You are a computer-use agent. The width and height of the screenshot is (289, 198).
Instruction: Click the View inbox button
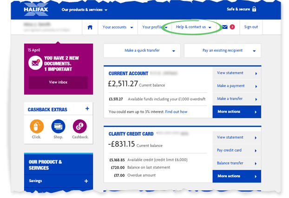pyautogui.click(x=58, y=82)
